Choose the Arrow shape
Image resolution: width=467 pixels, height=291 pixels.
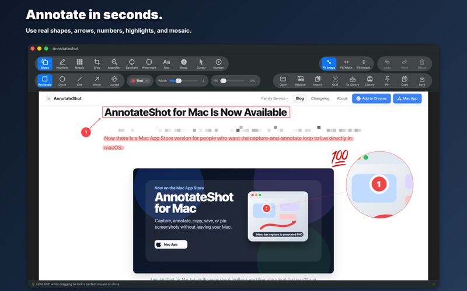(97, 80)
